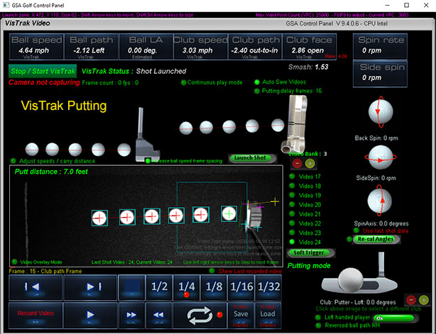Toggle Increase ball speed frame spacing
This screenshot has height=334, width=436.
[148, 161]
